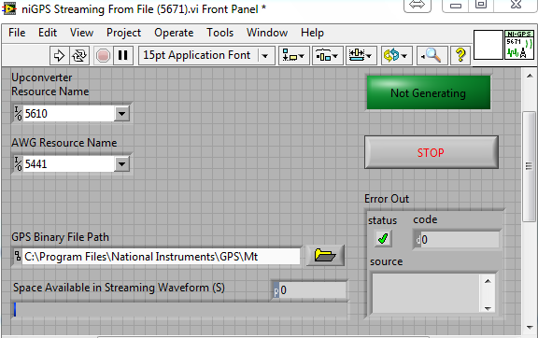Click the I/O glyph of the 5610 control
This screenshot has height=338, width=538.
[18, 113]
